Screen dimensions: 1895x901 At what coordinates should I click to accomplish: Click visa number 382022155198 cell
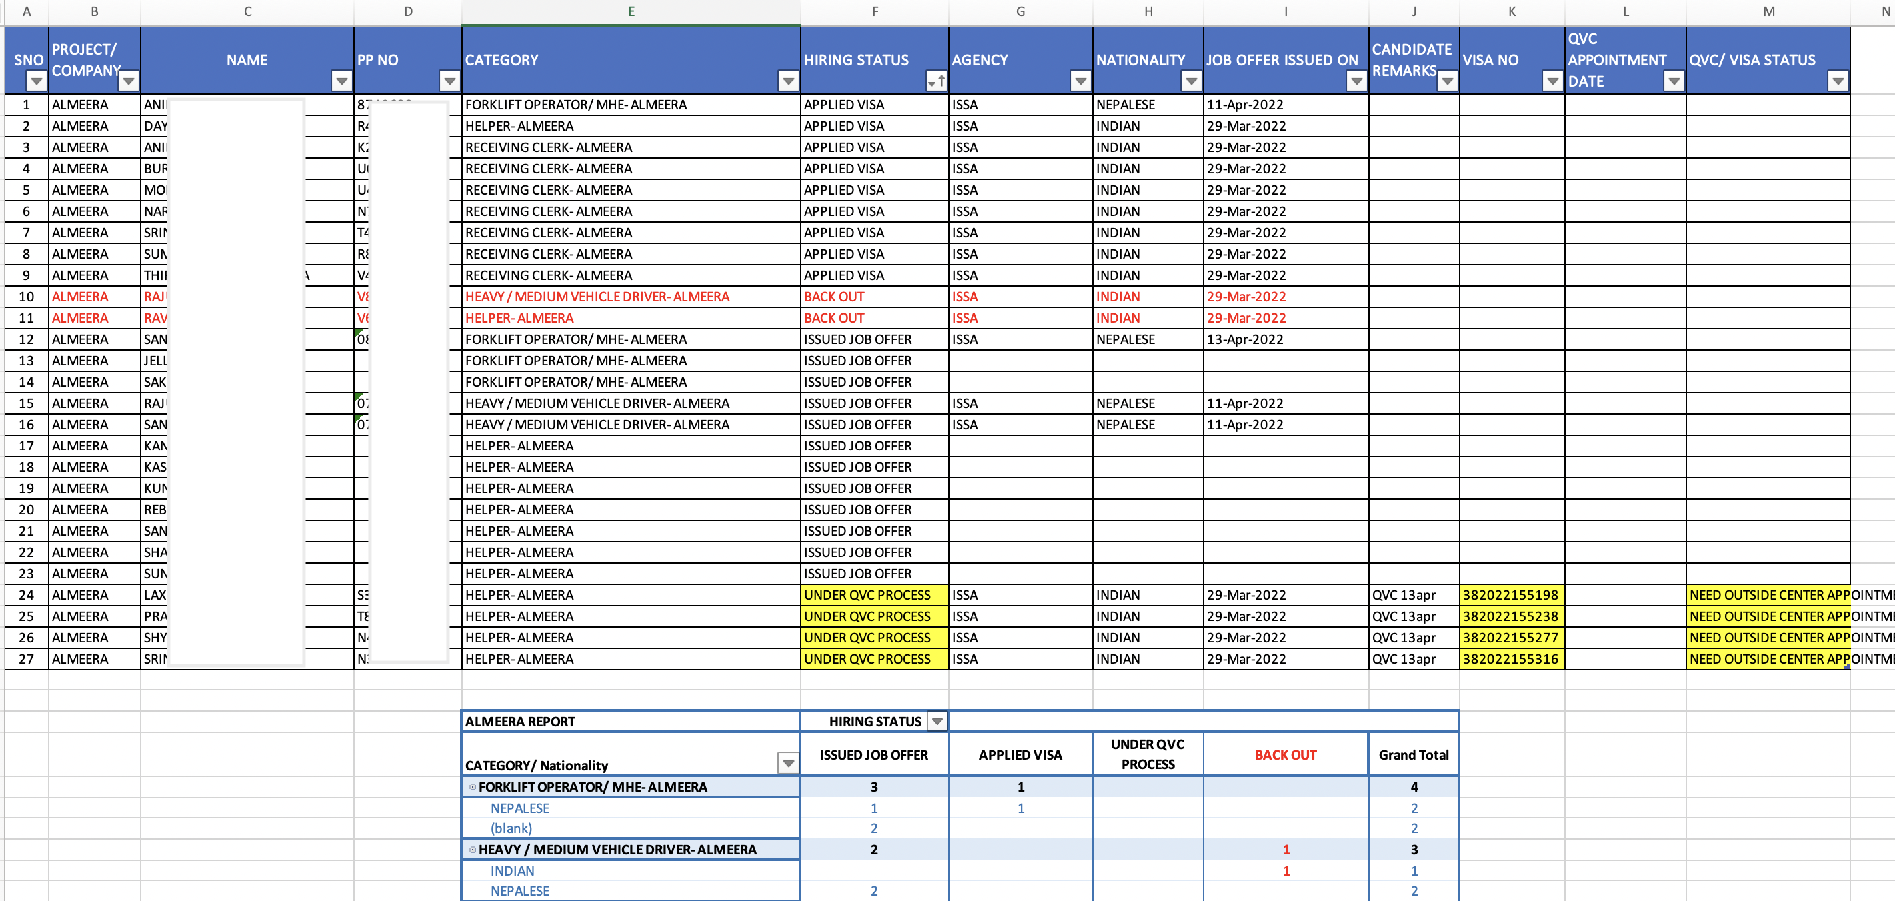(x=1511, y=595)
